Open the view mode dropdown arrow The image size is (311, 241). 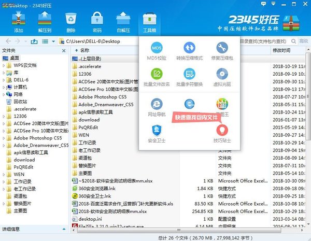tap(53, 41)
